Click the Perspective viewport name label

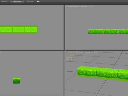73,52
